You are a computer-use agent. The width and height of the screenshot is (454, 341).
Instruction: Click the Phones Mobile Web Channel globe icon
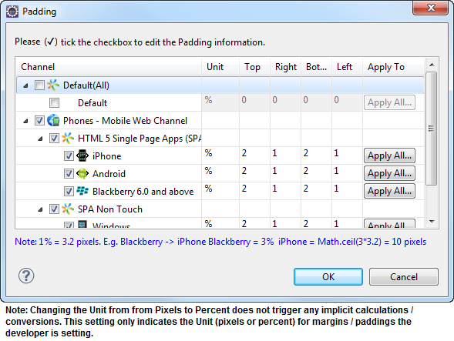[x=53, y=120]
